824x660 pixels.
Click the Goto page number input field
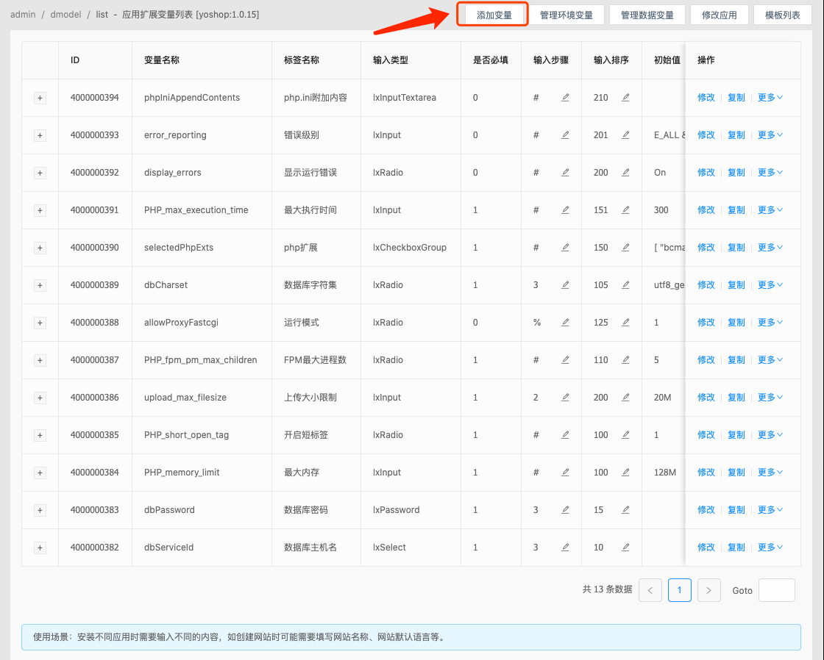point(776,590)
